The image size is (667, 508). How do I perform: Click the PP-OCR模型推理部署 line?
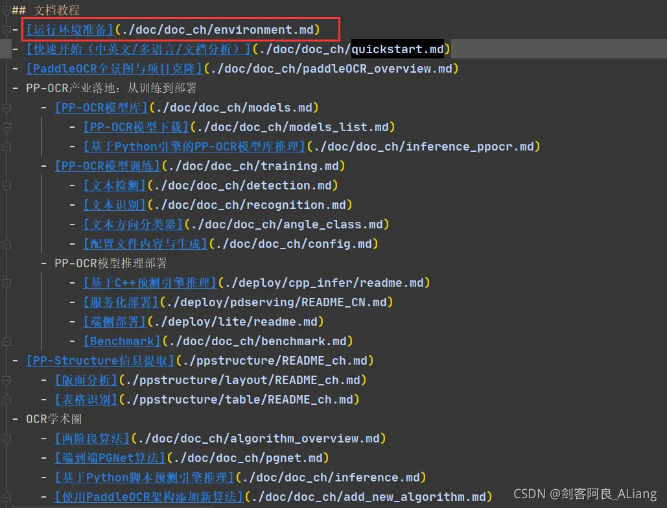[x=111, y=263]
